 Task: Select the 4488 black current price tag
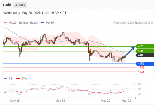pyautogui.click(x=145, y=55)
